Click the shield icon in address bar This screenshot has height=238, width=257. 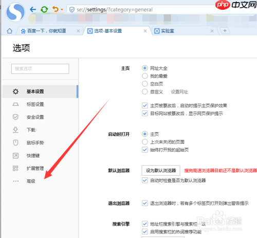[x=72, y=10]
